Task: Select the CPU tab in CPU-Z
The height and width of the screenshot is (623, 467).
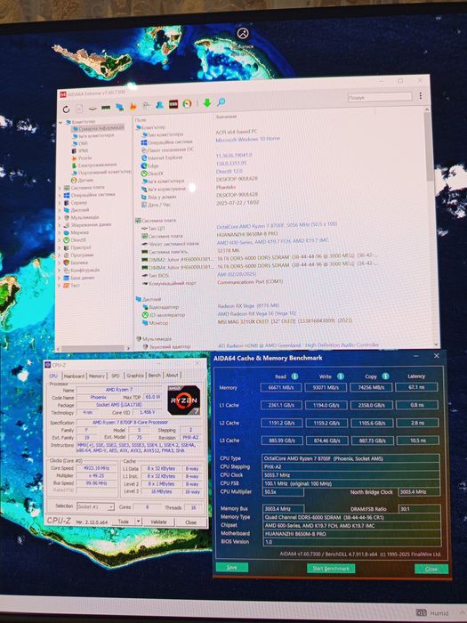Action: pyautogui.click(x=53, y=376)
